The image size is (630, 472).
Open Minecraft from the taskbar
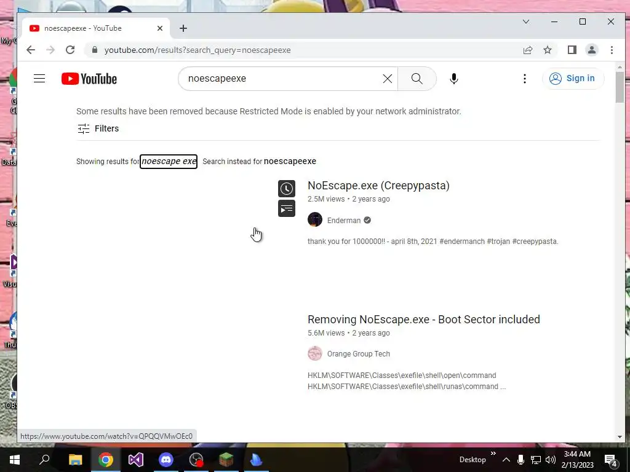click(x=226, y=460)
